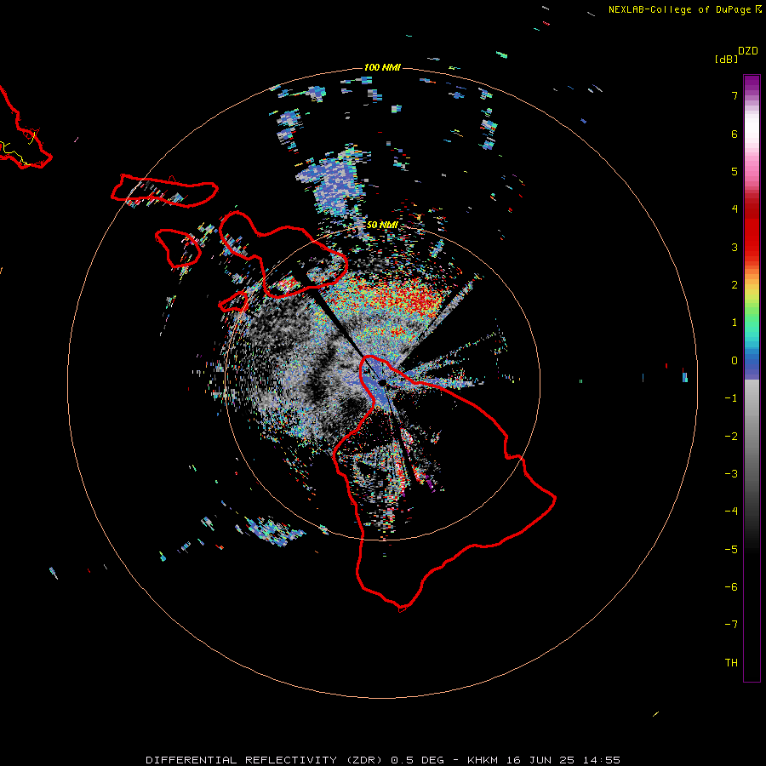Click the 0.5 DEG elevation text
The width and height of the screenshot is (766, 766).
coord(418,760)
